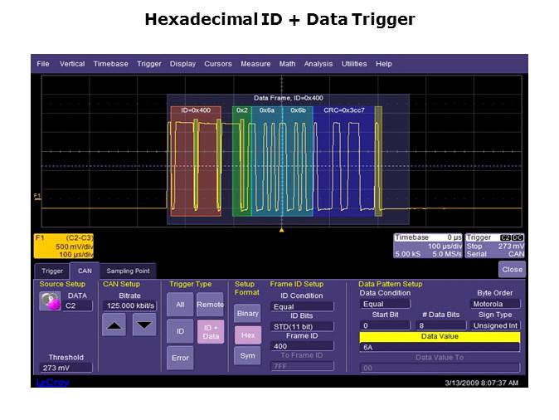Switch setup format to Sym
Screen dimensions: 559x420
pyautogui.click(x=247, y=356)
